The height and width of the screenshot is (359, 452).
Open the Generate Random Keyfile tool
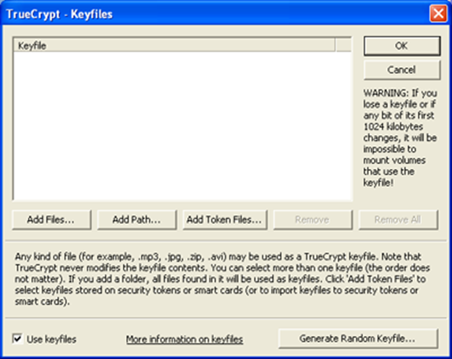358,339
